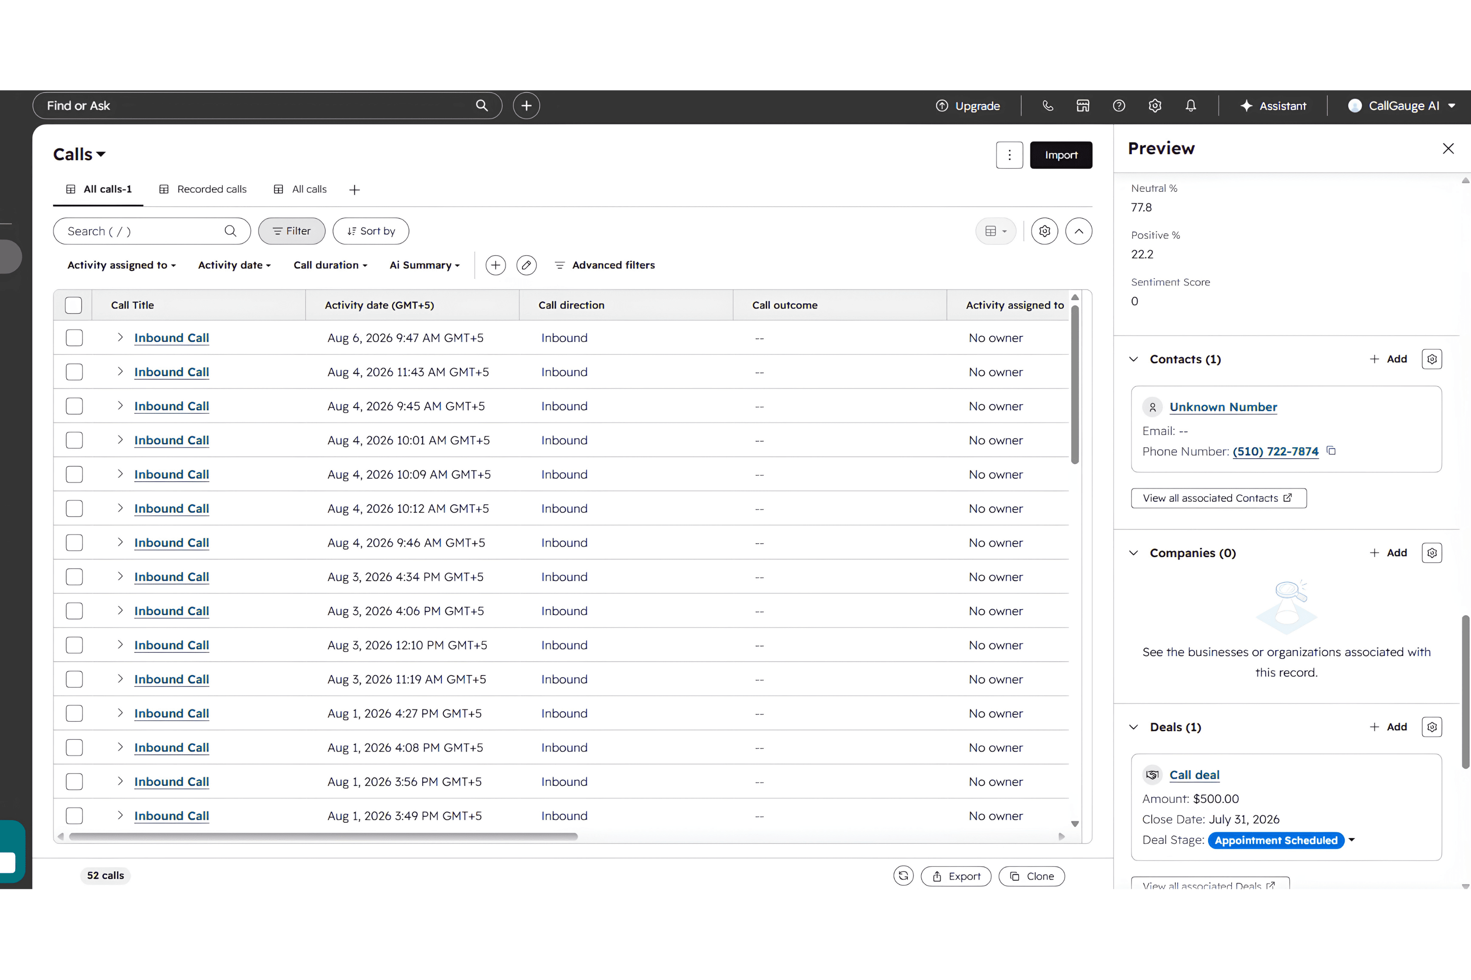Check the Aug 4, 2026 10:01 AM call row
The image size is (1471, 980).
coord(75,441)
